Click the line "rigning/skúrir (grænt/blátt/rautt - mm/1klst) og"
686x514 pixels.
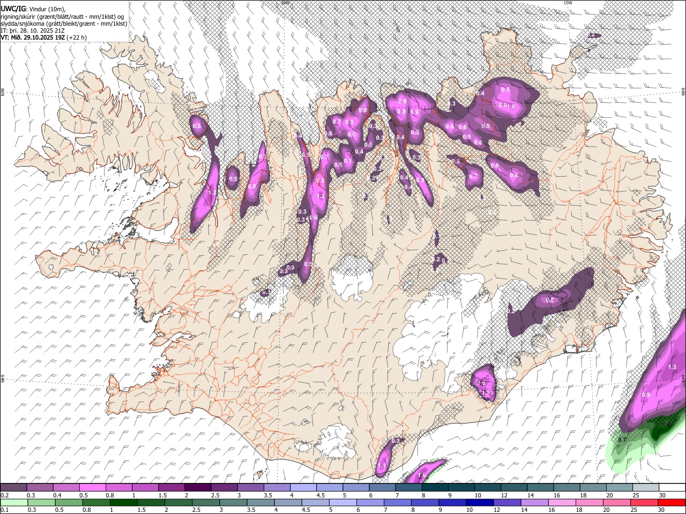62,17
